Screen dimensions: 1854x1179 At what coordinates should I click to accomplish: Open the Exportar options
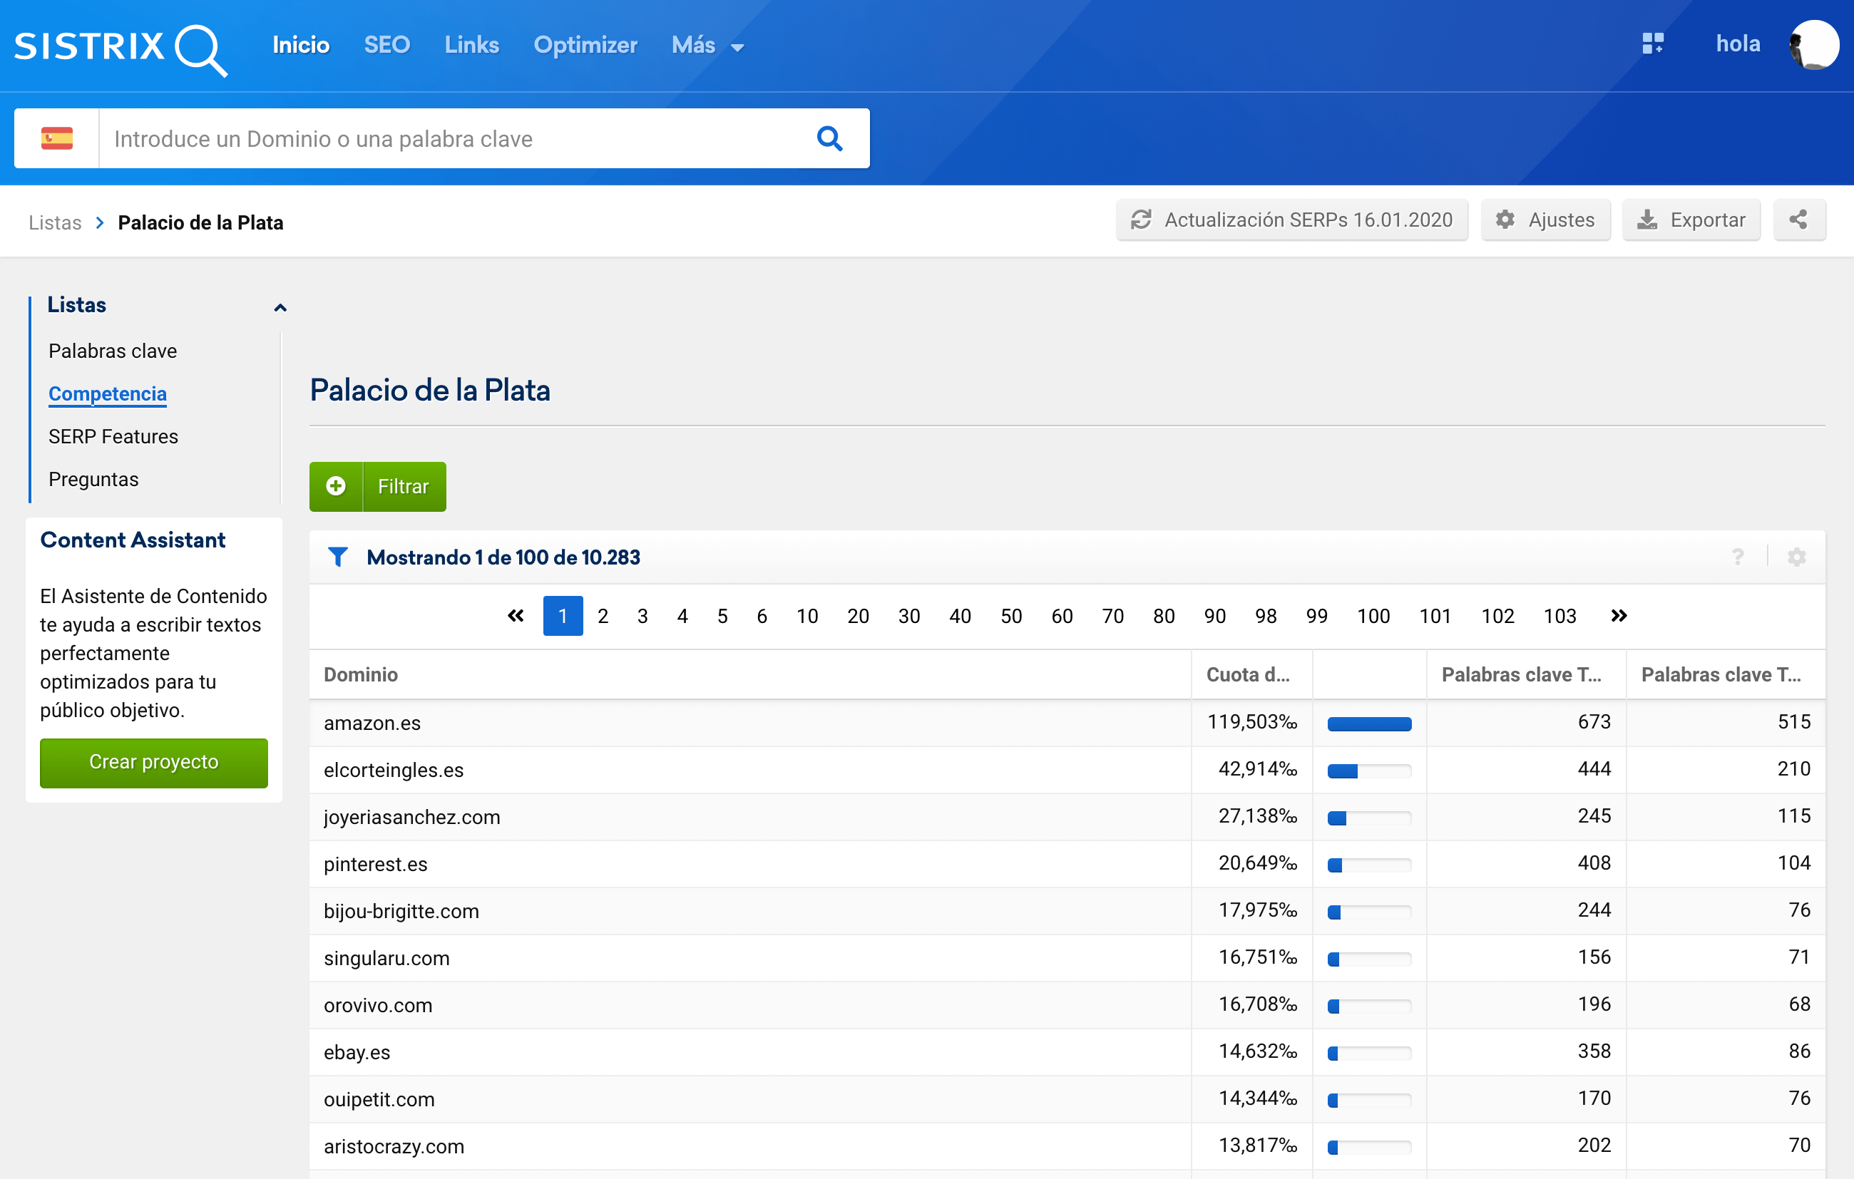1691,220
